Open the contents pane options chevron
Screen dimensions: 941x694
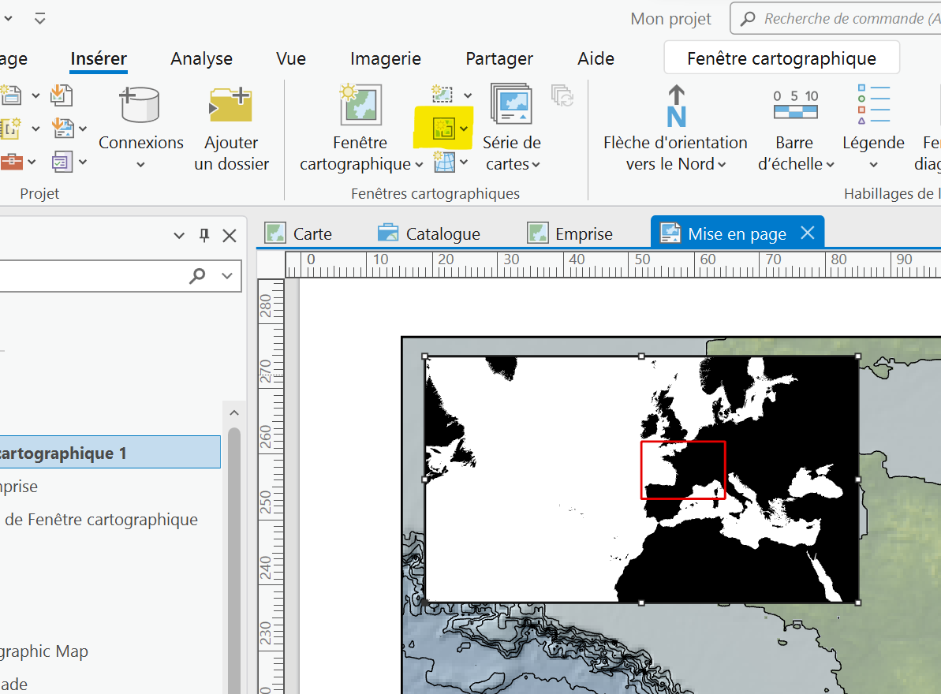point(179,235)
